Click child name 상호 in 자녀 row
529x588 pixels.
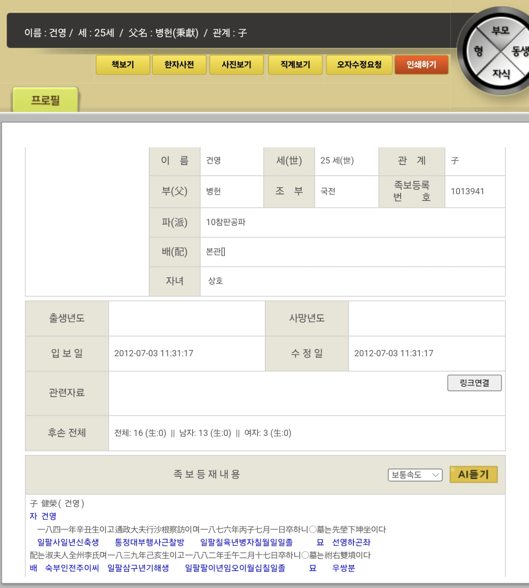pos(215,281)
